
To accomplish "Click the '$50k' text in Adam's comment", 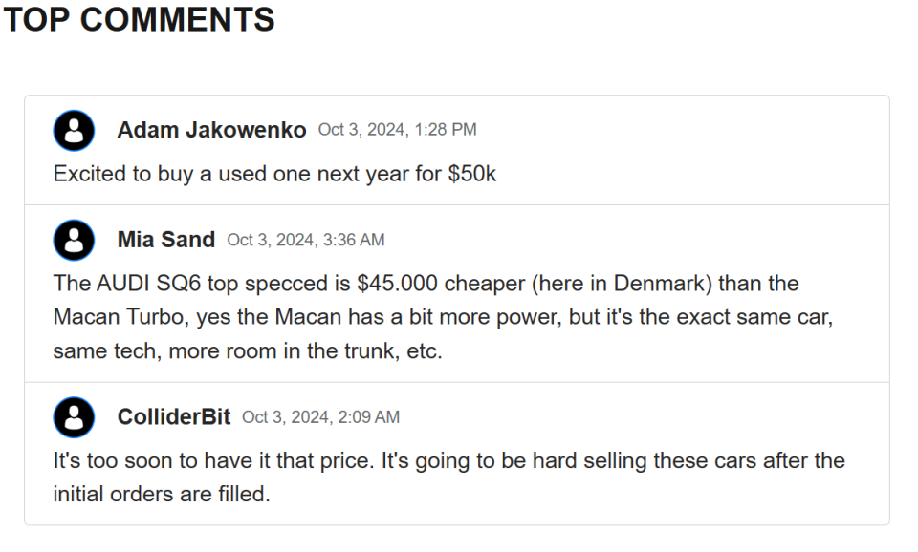I will pyautogui.click(x=471, y=174).
